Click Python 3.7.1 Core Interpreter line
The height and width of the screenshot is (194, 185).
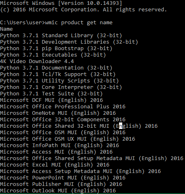click(61, 87)
